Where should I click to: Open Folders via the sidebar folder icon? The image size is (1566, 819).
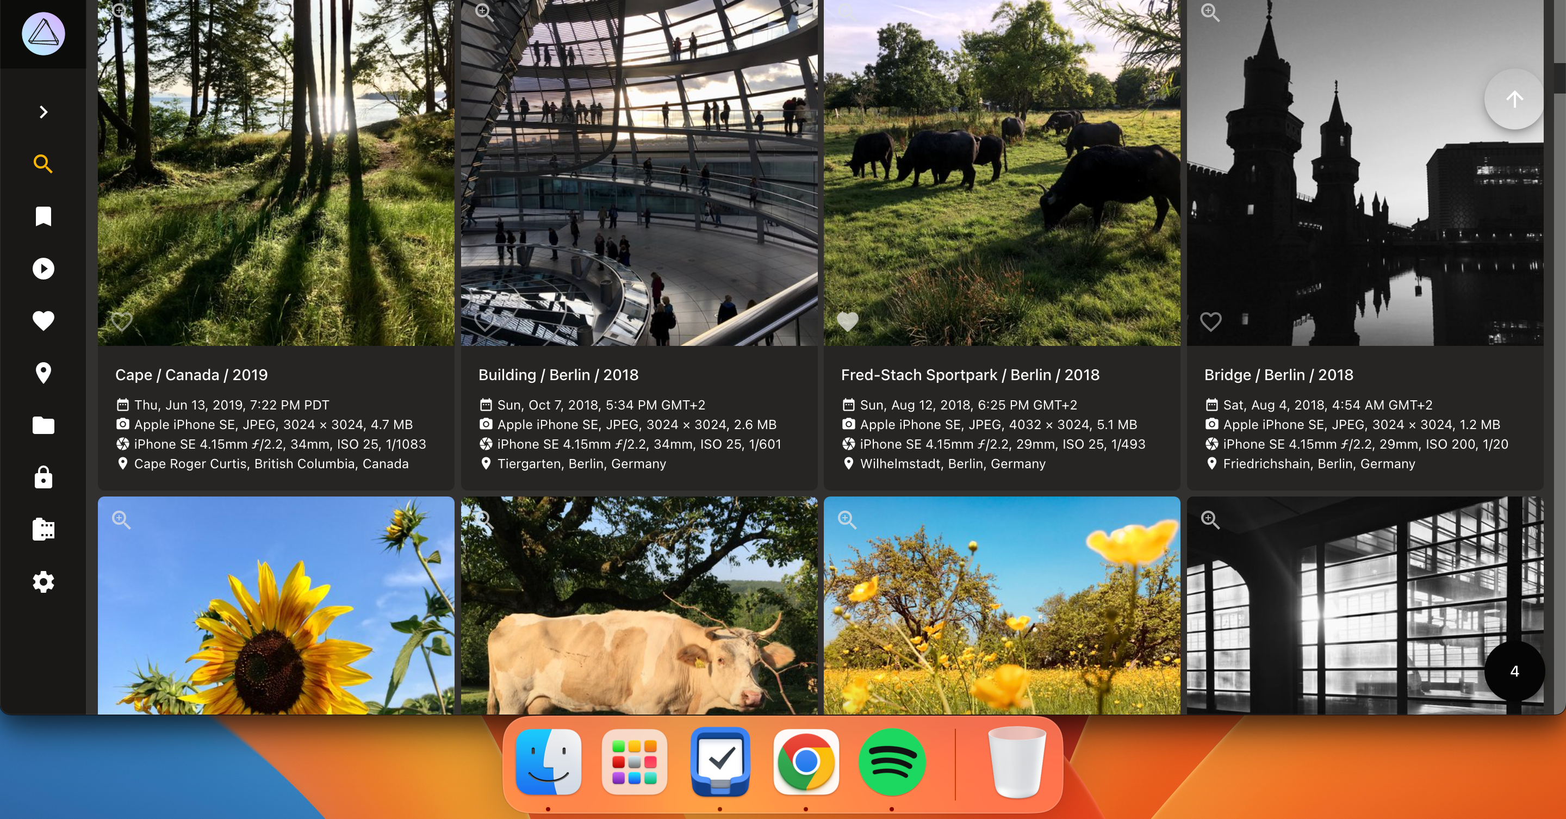click(x=42, y=425)
